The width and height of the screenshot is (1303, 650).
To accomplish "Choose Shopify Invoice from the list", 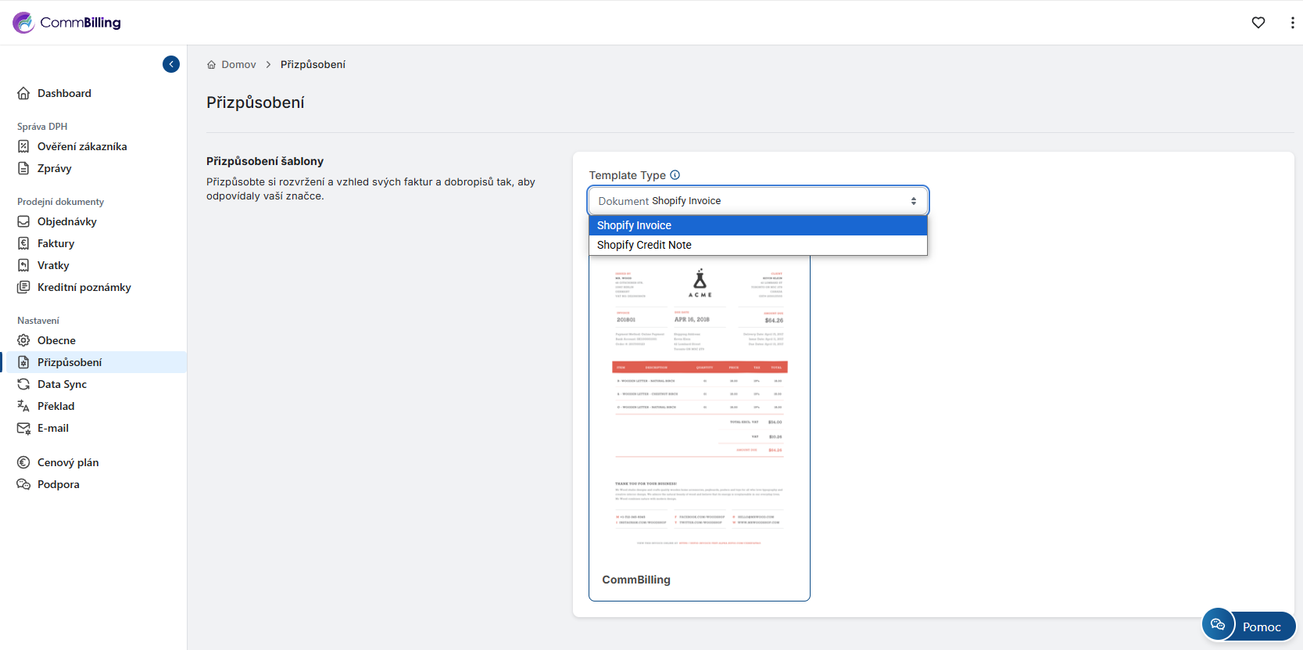I will (634, 225).
